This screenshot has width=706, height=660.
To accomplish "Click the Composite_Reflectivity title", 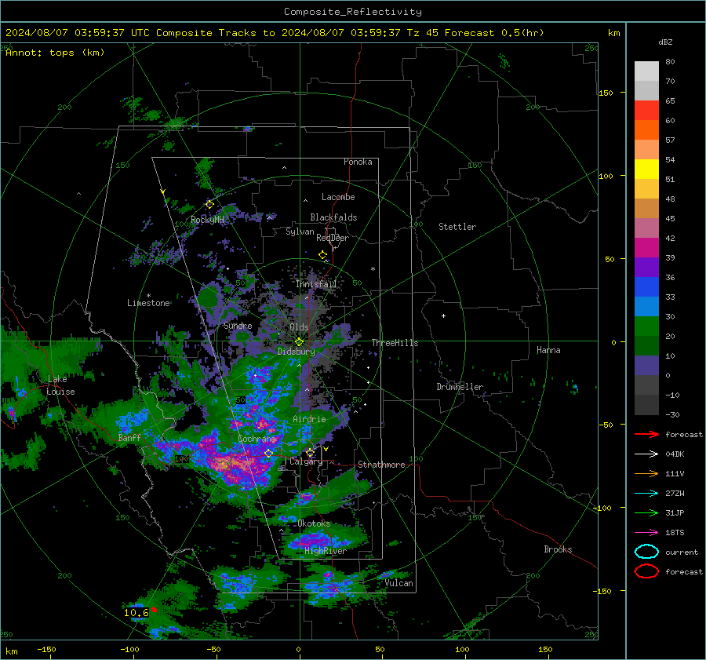I will [x=352, y=12].
